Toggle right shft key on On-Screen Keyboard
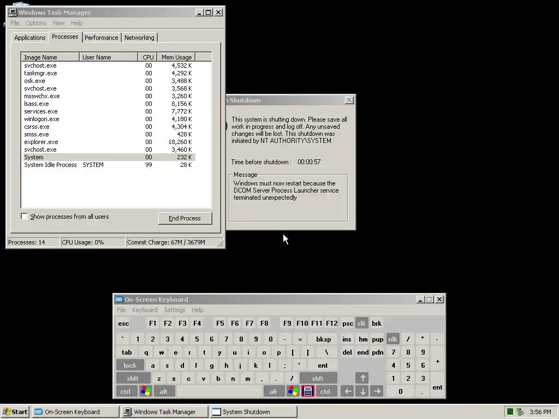559x419 pixels. pos(318,379)
